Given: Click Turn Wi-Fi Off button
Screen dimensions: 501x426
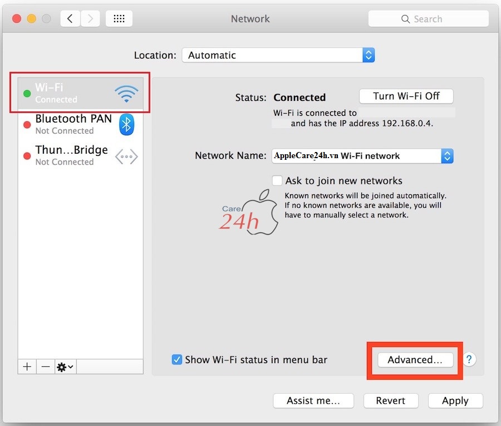Looking at the screenshot, I should point(406,96).
